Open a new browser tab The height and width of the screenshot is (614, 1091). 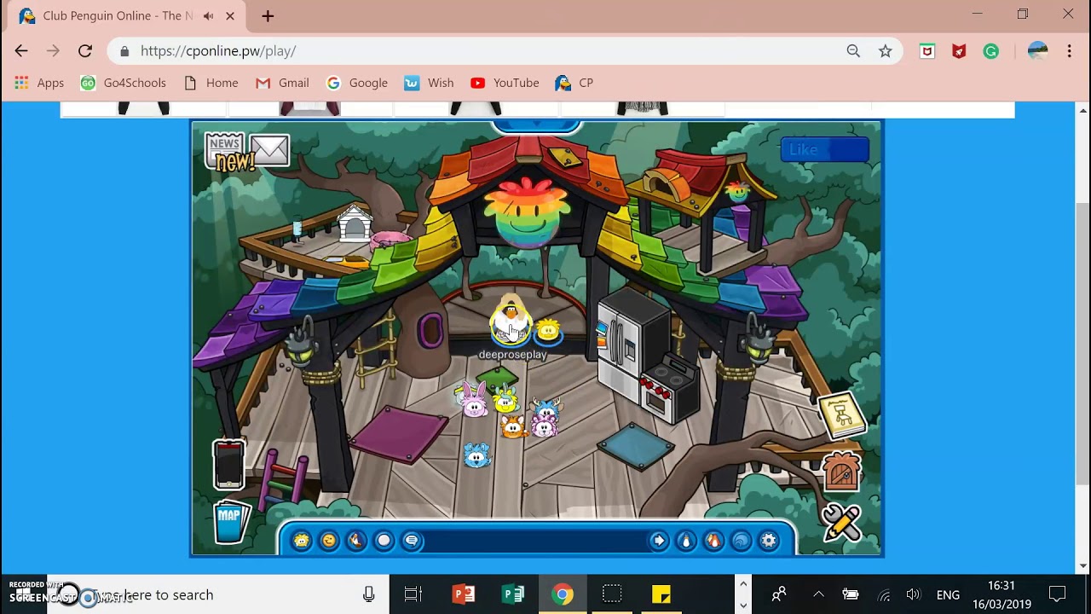pos(268,16)
